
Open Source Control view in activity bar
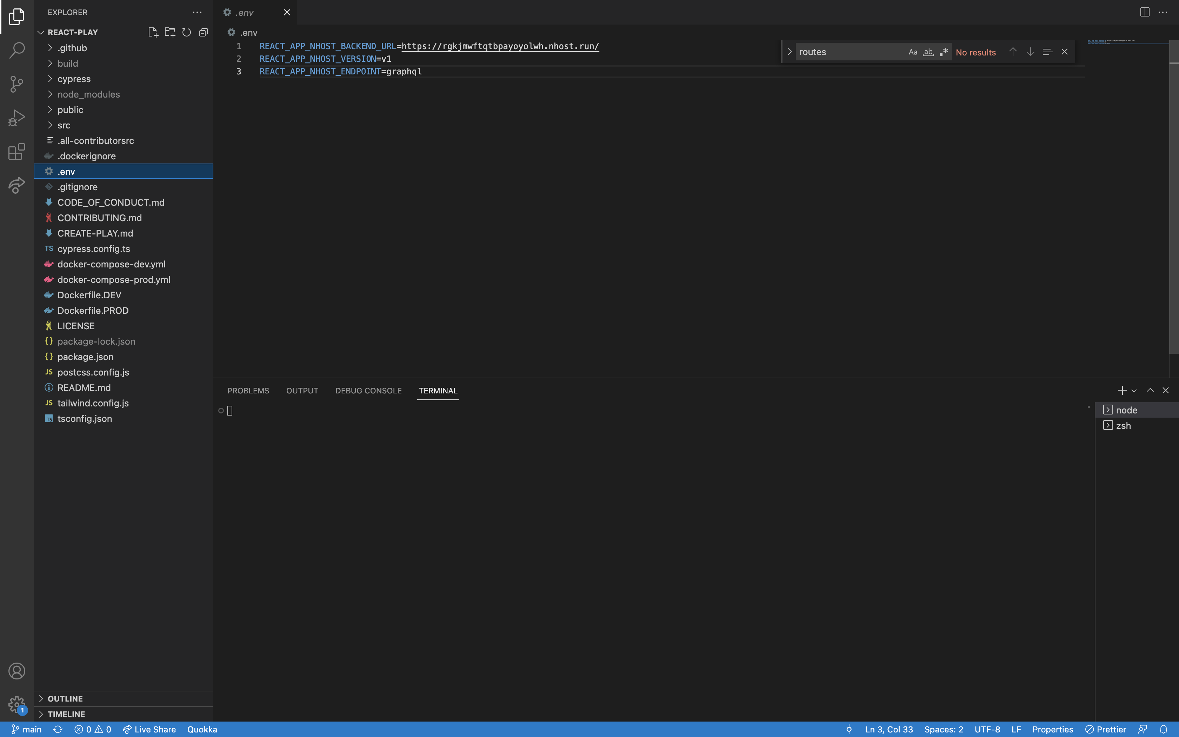pyautogui.click(x=16, y=84)
